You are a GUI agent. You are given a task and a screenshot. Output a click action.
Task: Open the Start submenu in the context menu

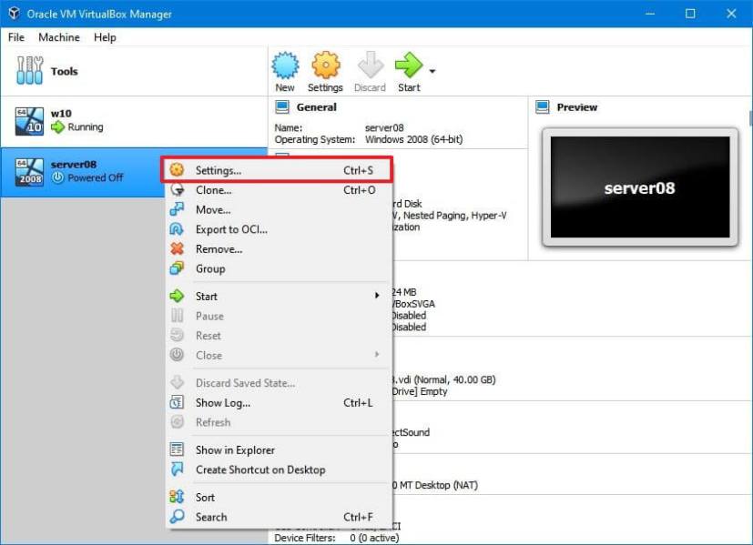206,296
